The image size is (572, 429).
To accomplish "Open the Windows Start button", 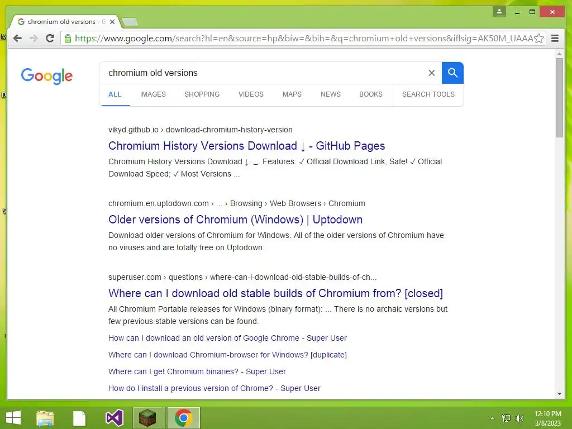I will point(13,418).
